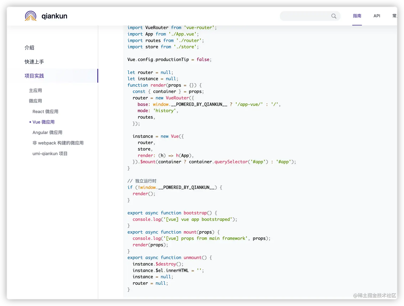This screenshot has width=404, height=306.
Task: Open the 介绍 sidebar item
Action: (x=29, y=48)
